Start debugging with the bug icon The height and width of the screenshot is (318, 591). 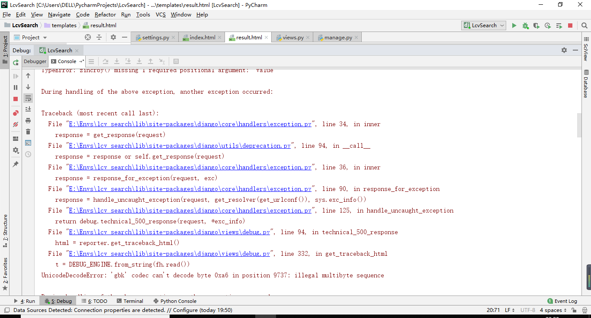coord(525,25)
